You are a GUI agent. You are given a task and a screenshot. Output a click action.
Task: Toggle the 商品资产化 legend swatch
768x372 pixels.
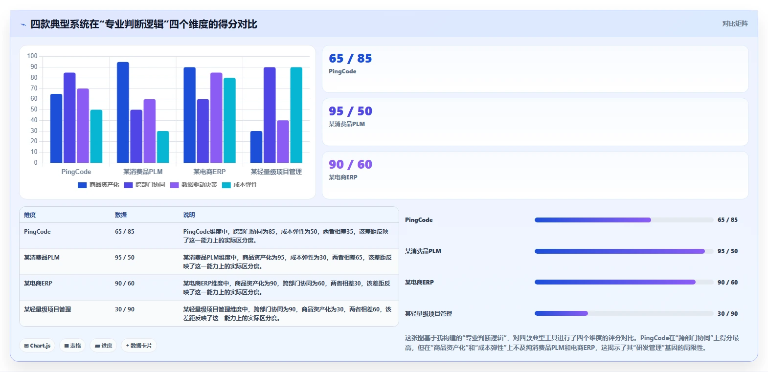[82, 185]
